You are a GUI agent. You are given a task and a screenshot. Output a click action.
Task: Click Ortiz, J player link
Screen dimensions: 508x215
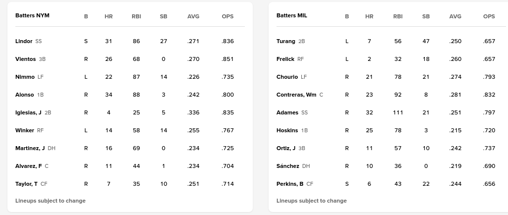click(x=286, y=148)
